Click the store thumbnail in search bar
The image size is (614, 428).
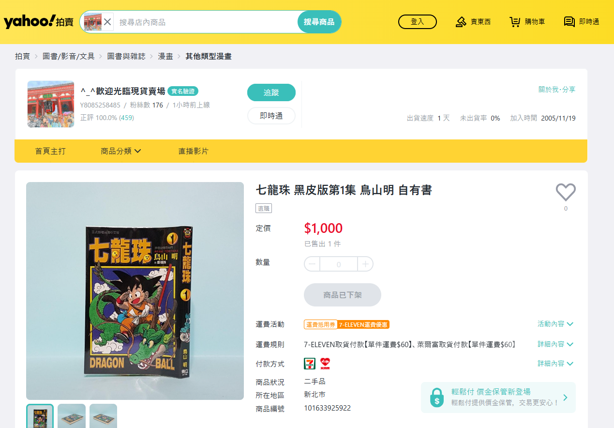92,22
